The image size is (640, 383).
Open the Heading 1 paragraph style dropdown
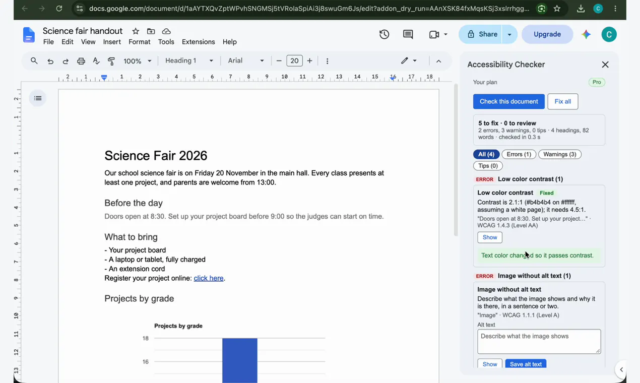point(189,61)
